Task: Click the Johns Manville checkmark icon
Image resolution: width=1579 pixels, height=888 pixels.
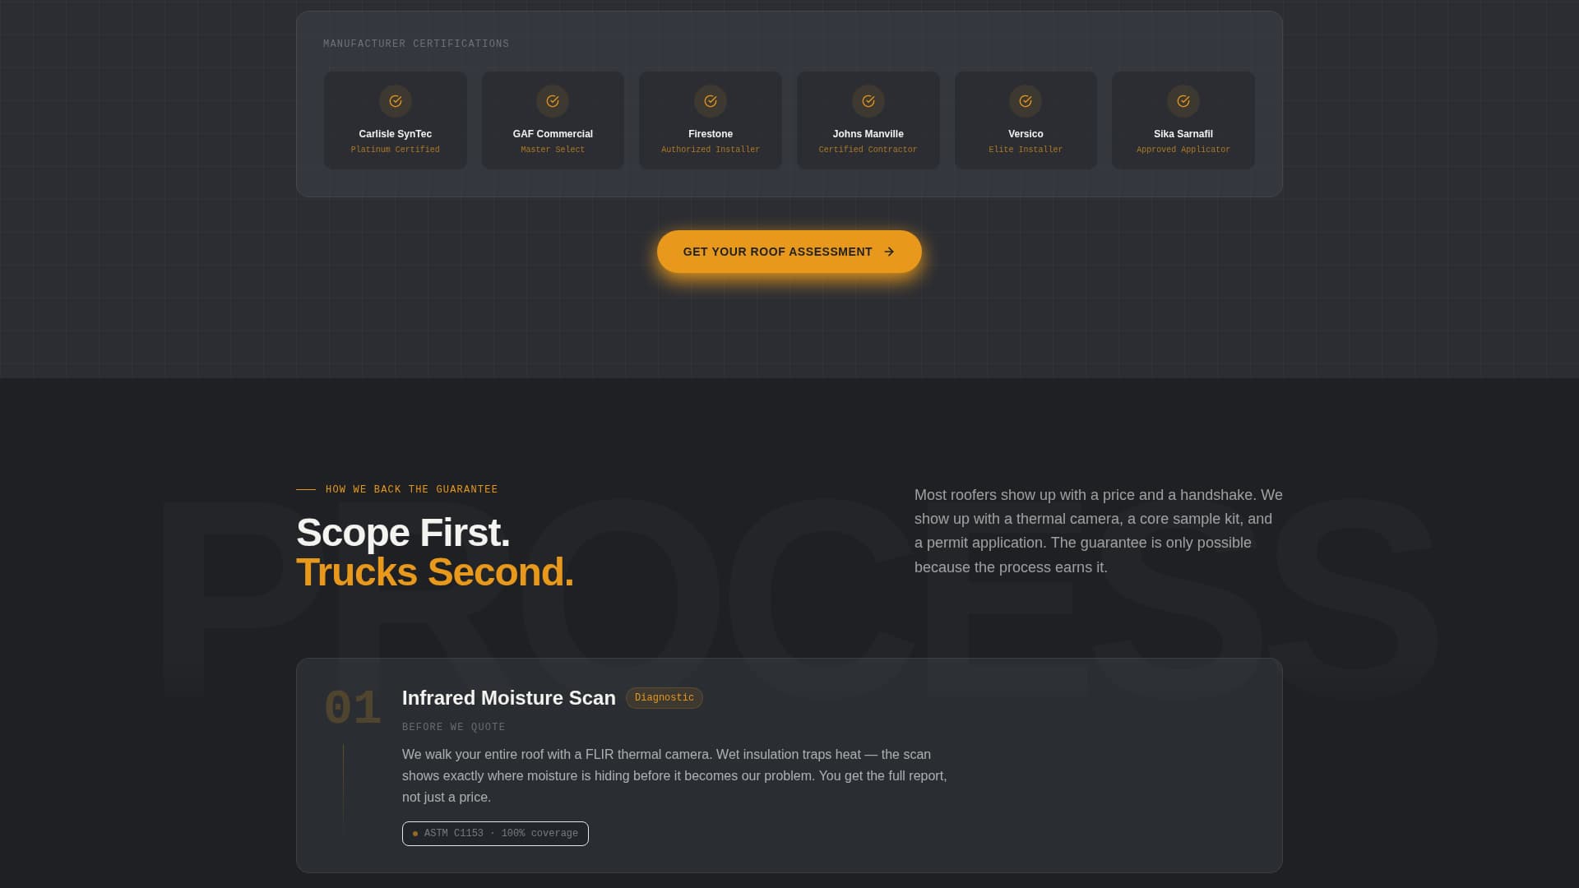Action: 868,101
